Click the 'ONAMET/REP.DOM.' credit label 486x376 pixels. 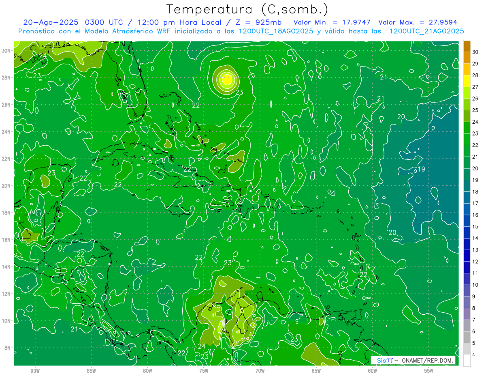(x=426, y=360)
